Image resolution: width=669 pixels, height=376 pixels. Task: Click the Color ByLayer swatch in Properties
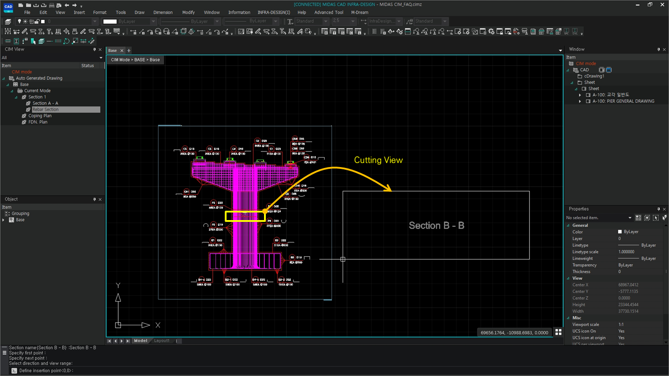click(x=620, y=232)
